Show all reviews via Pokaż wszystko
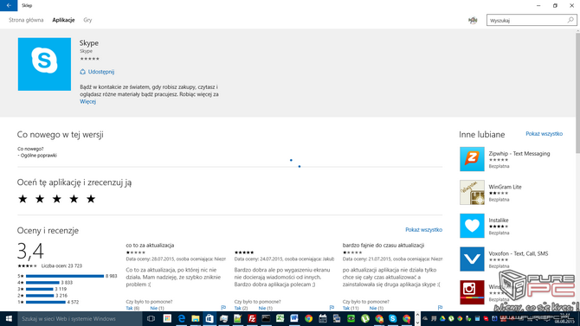 pos(423,229)
